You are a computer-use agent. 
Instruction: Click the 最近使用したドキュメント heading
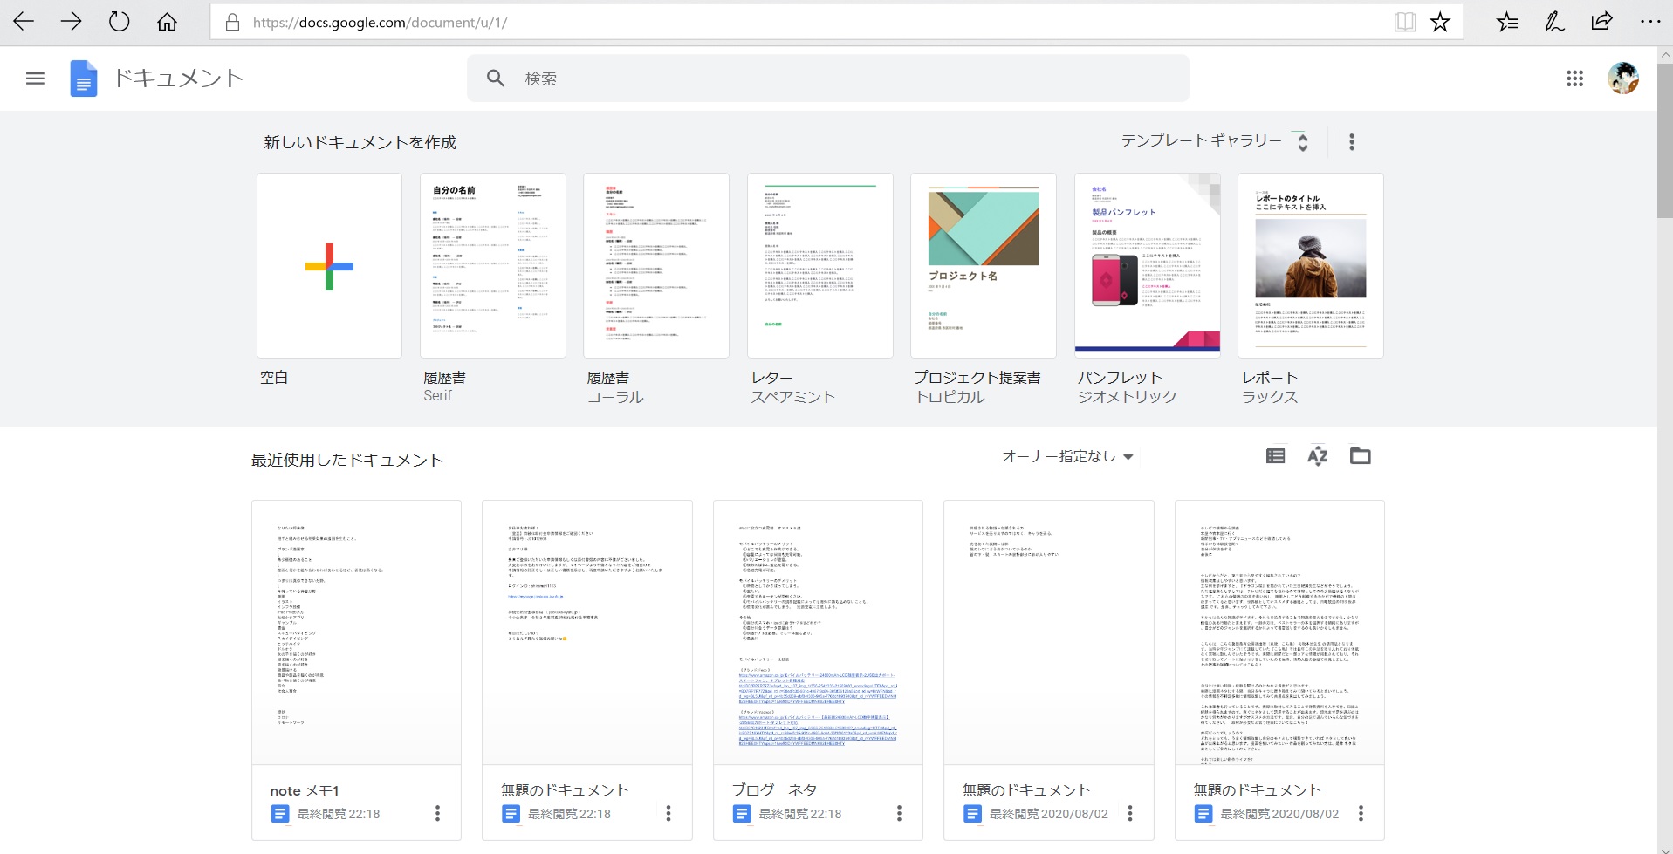coord(347,460)
